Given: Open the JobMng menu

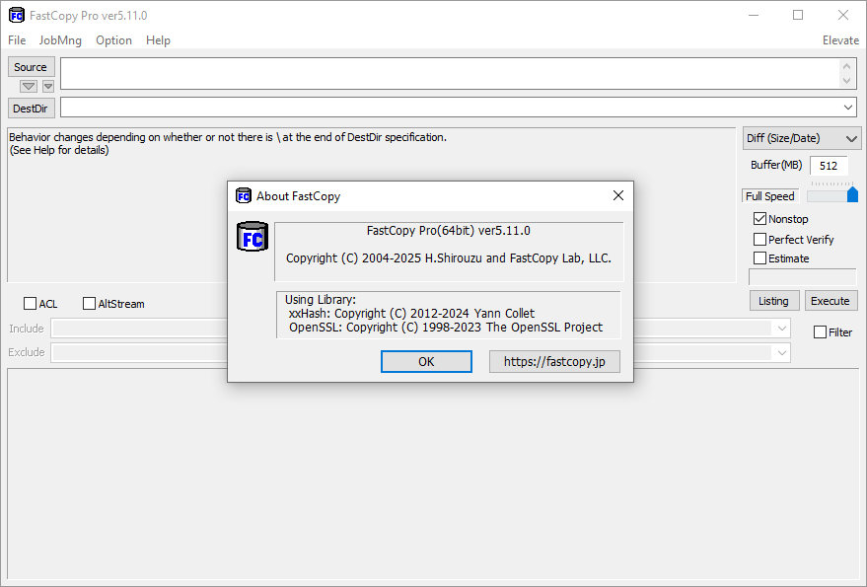Looking at the screenshot, I should [x=61, y=40].
